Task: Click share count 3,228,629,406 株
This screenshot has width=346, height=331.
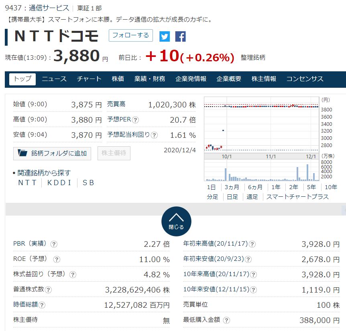Action: click(137, 290)
